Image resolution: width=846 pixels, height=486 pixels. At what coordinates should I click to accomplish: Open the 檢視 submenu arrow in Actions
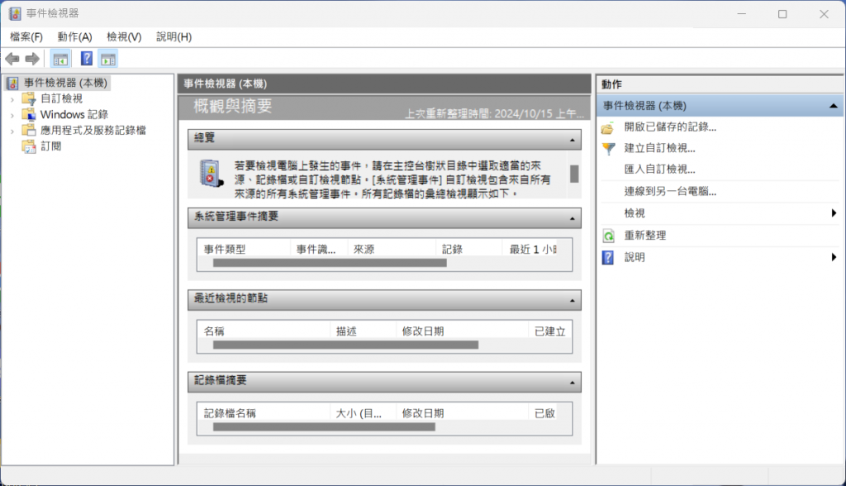click(834, 213)
